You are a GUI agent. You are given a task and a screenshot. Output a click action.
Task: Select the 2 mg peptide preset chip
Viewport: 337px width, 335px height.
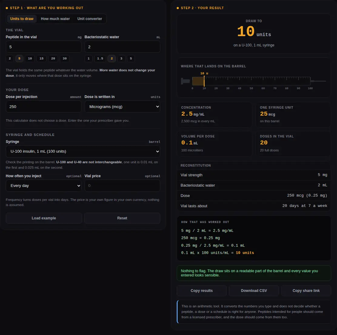10,59
